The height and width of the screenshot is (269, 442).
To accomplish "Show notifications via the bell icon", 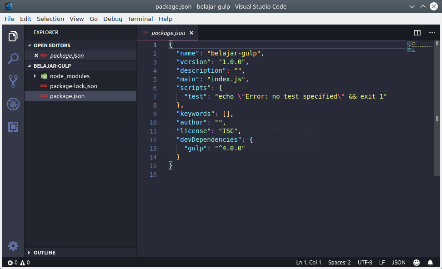I will pyautogui.click(x=430, y=262).
